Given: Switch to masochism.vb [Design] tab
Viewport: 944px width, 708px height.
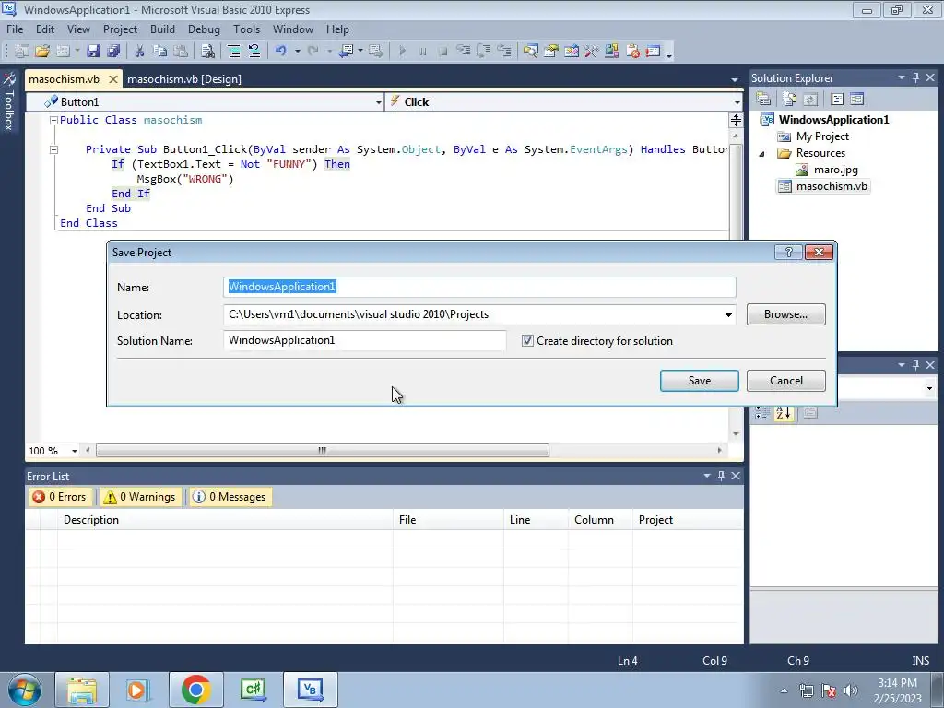Looking at the screenshot, I should click(x=184, y=79).
